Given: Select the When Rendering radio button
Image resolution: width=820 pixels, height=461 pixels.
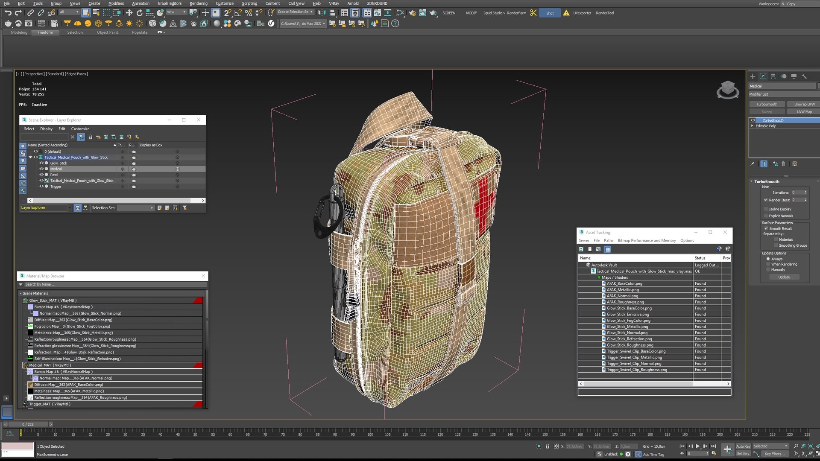Looking at the screenshot, I should [768, 264].
